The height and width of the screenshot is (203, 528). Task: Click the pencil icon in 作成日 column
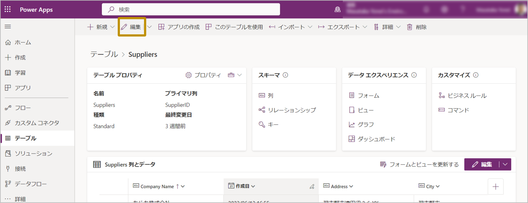click(x=312, y=186)
